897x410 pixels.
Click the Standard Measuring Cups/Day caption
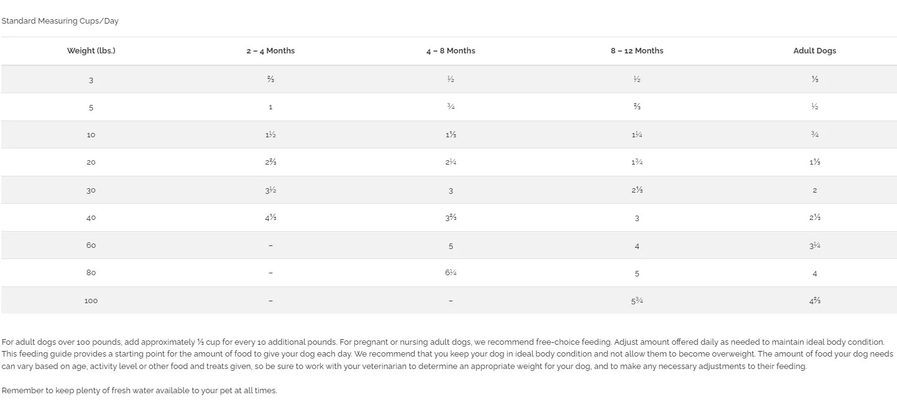click(60, 21)
